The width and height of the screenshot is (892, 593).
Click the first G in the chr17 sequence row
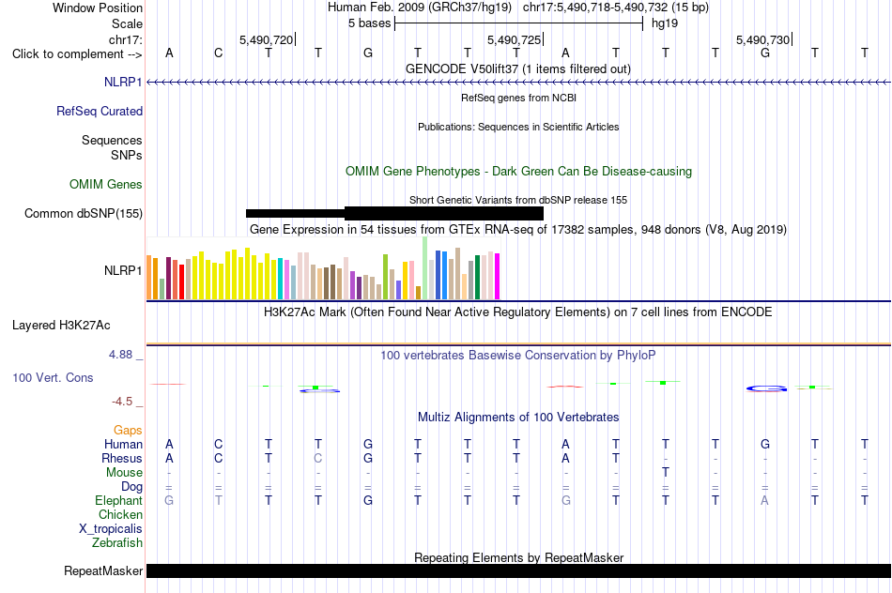(x=368, y=53)
